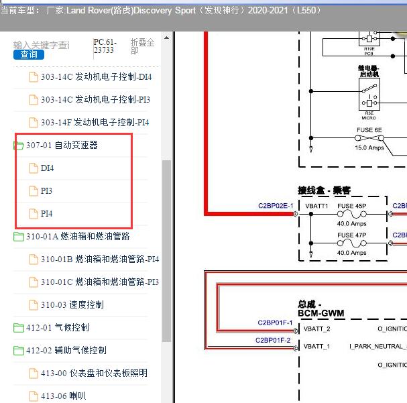Viewport: 407px width, 403px height.
Task: Click the 412-01 气候控制 folder icon
Action: [x=18, y=328]
